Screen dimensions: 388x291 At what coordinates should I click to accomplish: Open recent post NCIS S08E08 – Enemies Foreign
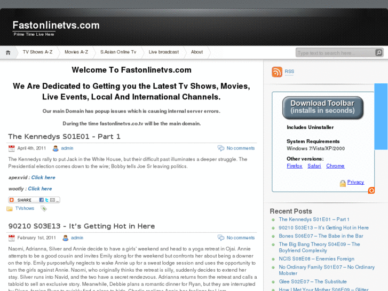click(x=316, y=259)
